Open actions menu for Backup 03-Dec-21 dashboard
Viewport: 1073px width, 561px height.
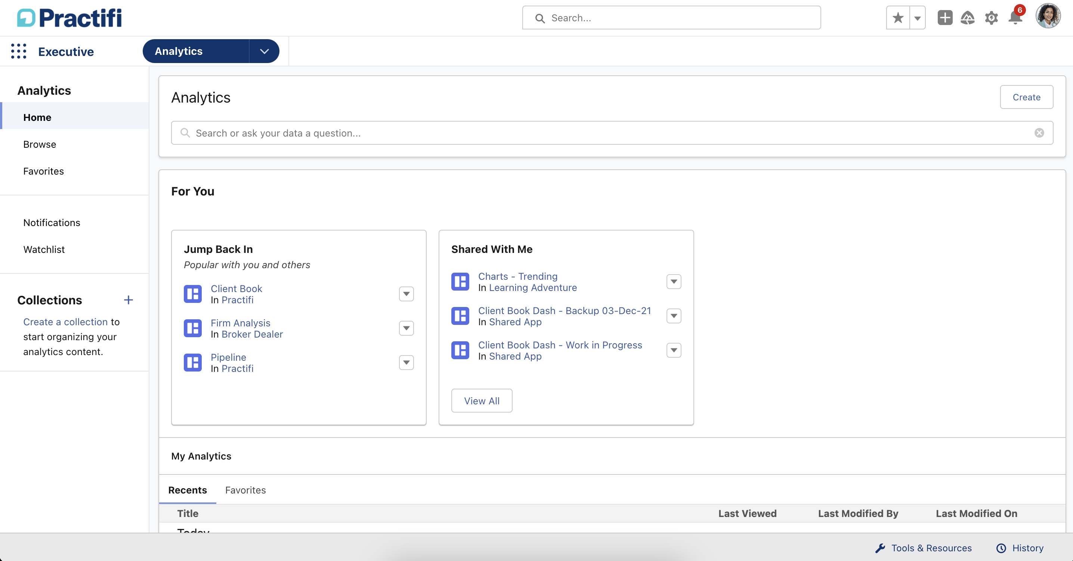coord(674,316)
